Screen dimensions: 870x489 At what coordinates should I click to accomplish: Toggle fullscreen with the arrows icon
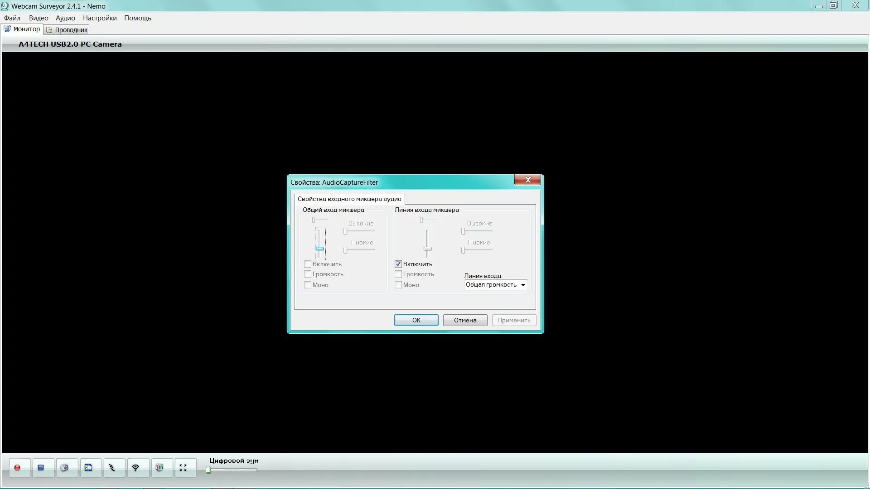pyautogui.click(x=183, y=468)
